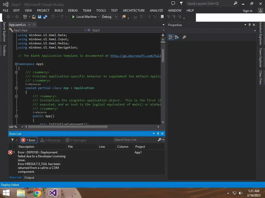Close the App.xaml.cs tab
Viewport: 265px width, 198px height.
pos(34,24)
